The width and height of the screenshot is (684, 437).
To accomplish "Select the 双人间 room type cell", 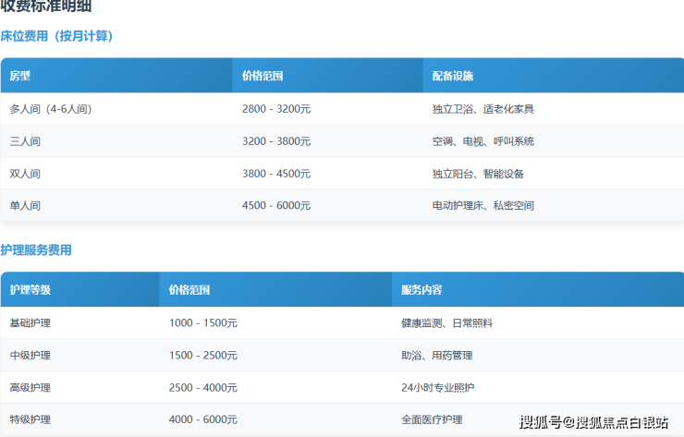I will tap(25, 174).
